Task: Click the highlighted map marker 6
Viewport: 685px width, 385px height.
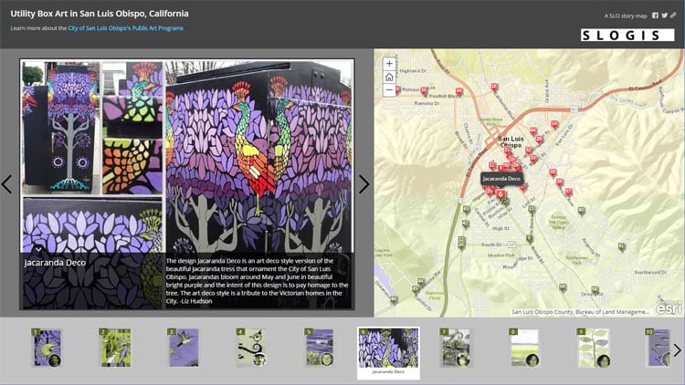Action: [x=501, y=194]
